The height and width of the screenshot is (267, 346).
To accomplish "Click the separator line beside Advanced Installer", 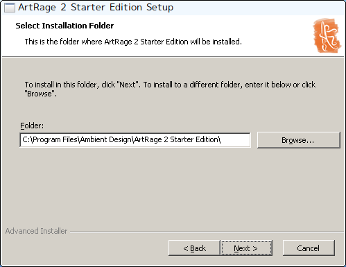I will [207, 232].
